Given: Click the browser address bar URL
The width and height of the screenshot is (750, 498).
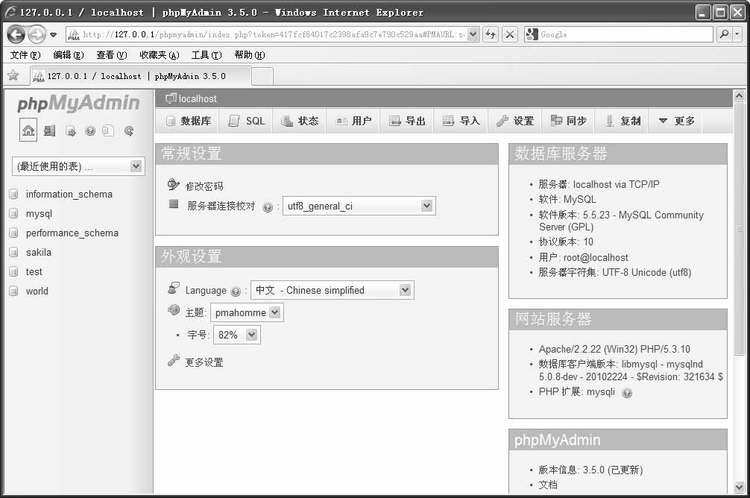Looking at the screenshot, I should click(x=273, y=34).
